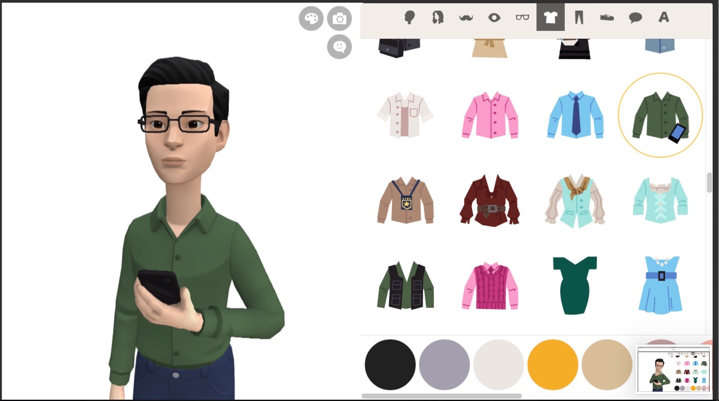Open the mustache facial hair category
Screen dimensions: 719x401
[466, 17]
